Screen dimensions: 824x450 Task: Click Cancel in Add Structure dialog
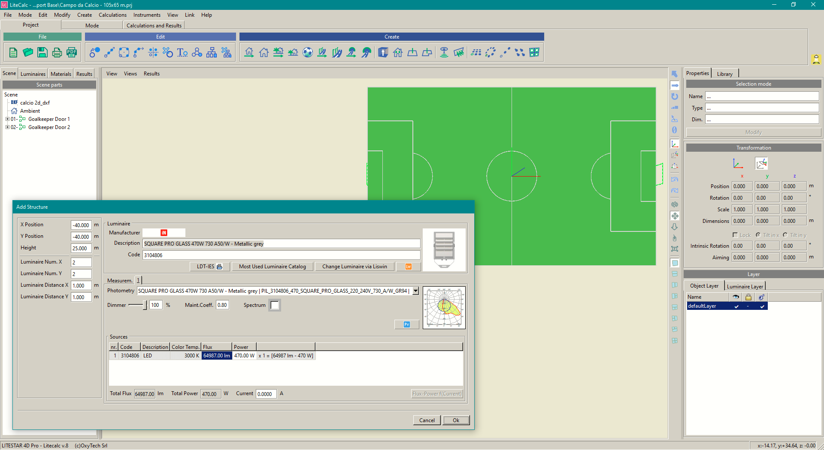427,420
